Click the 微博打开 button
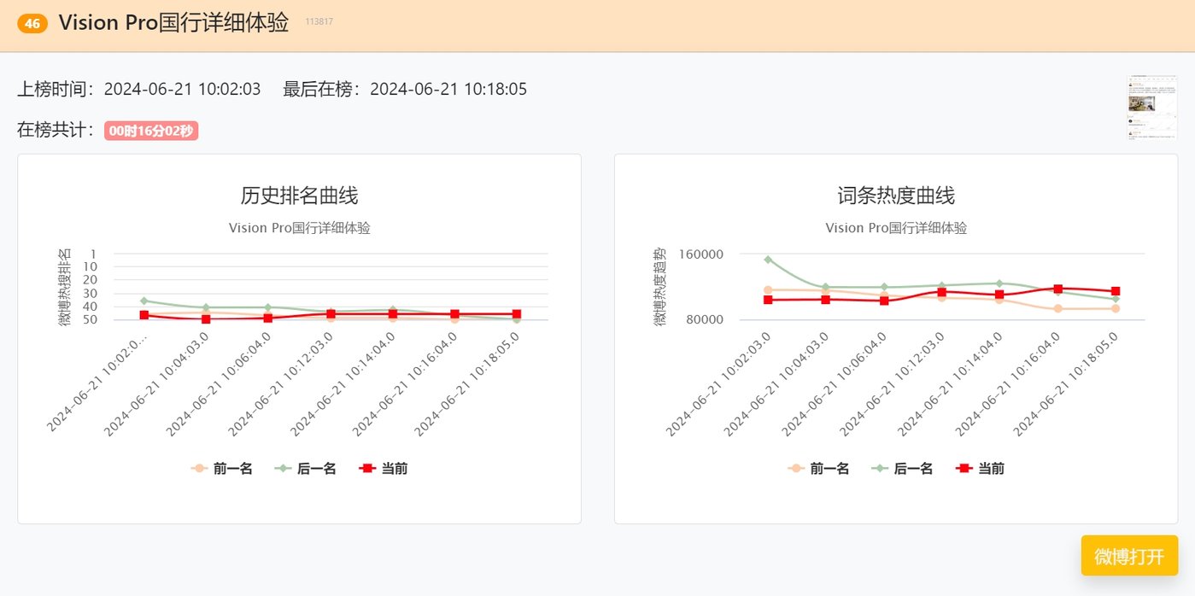This screenshot has height=596, width=1195. (x=1128, y=557)
